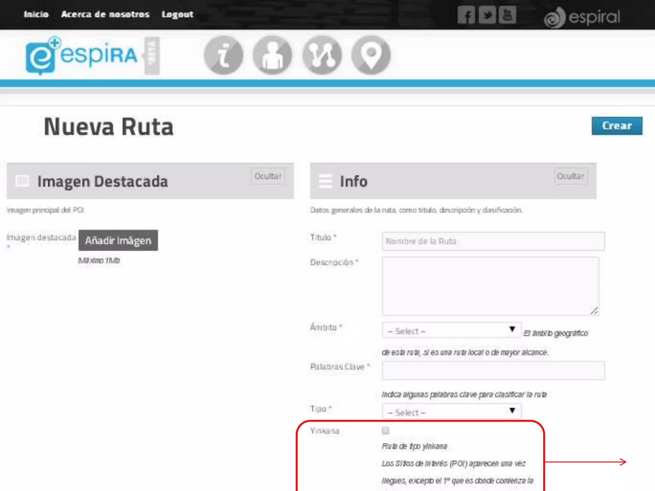The image size is (655, 491).
Task: Open the YouTube social icon
Action: coord(508,15)
